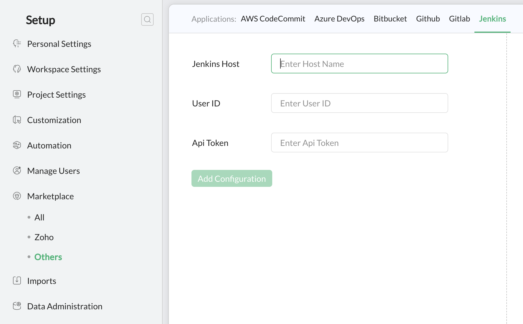Click the Api Token label
Image resolution: width=523 pixels, height=324 pixels.
[210, 143]
